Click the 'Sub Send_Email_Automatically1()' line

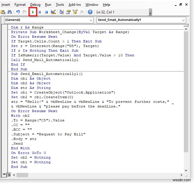pyautogui.click(x=47, y=74)
